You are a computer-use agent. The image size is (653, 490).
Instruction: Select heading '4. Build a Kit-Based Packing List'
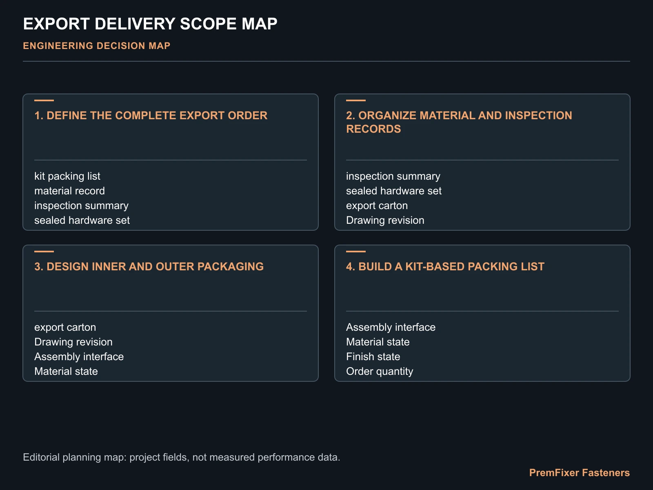pyautogui.click(x=445, y=267)
